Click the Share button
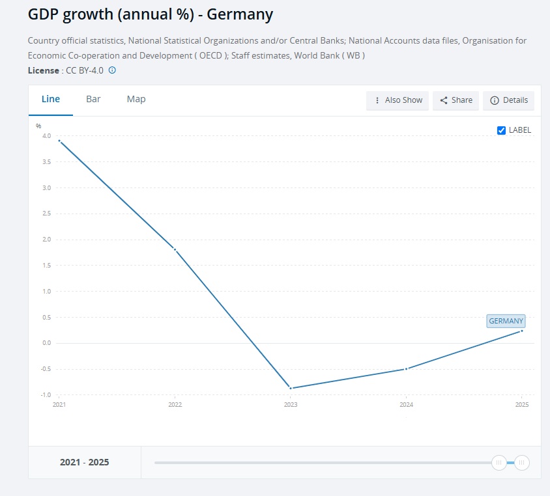Image resolution: width=550 pixels, height=496 pixels. point(456,100)
